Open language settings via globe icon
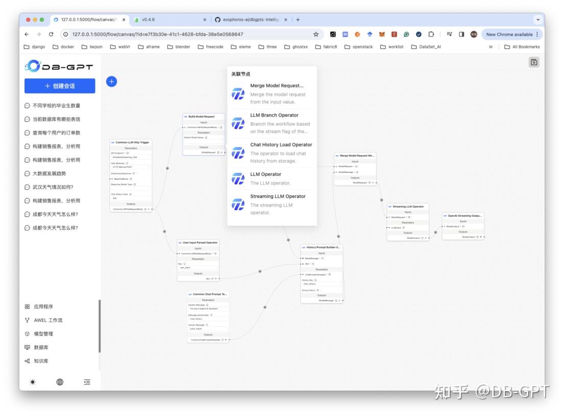The image size is (564, 416). point(60,381)
